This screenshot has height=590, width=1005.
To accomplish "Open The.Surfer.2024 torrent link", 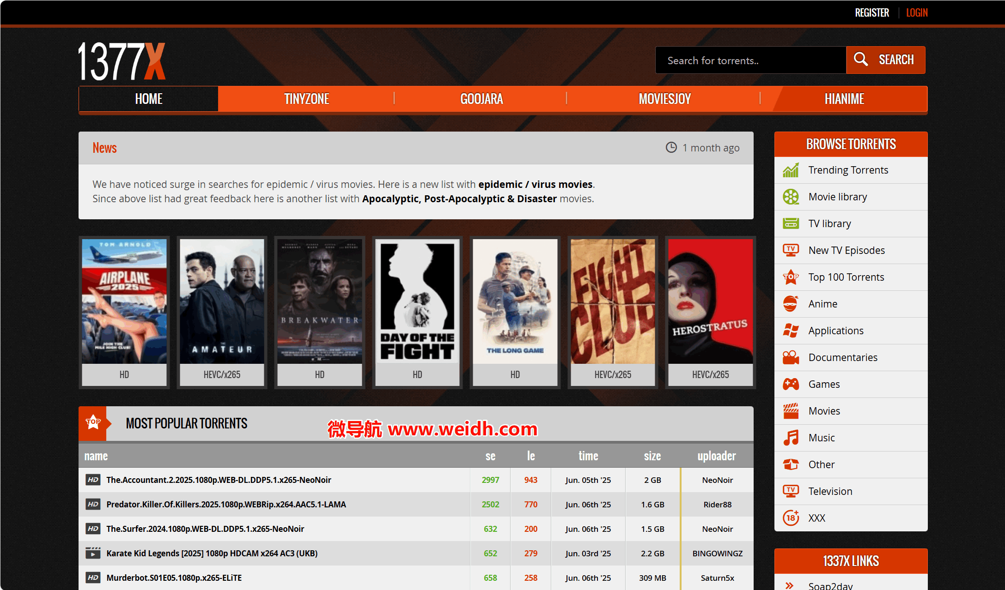I will coord(205,529).
